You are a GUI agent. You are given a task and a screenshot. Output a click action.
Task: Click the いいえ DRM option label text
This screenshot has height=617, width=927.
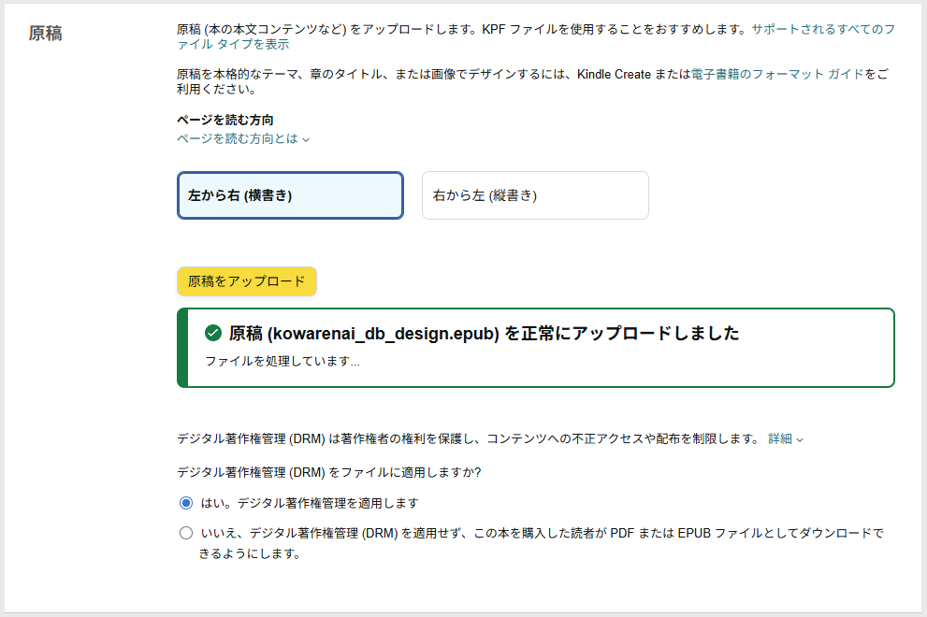click(542, 543)
